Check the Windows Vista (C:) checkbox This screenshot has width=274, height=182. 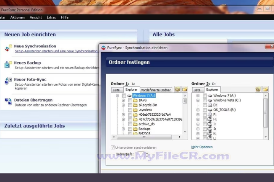pyautogui.click(x=205, y=100)
